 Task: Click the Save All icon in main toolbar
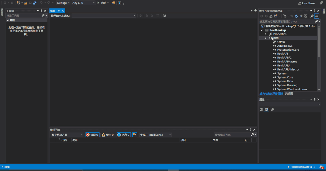click(35, 3)
